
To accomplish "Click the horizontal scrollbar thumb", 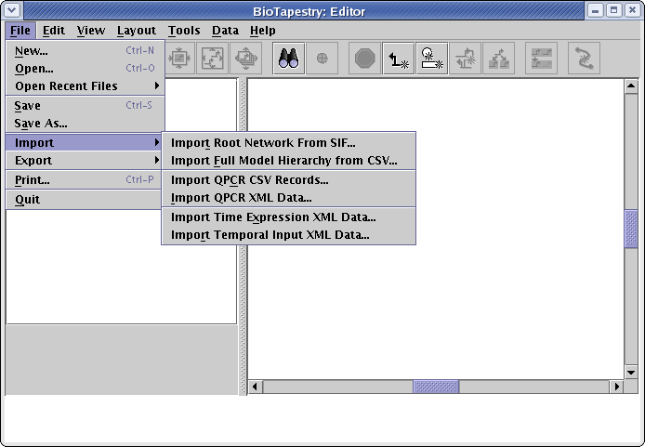I will pos(435,387).
